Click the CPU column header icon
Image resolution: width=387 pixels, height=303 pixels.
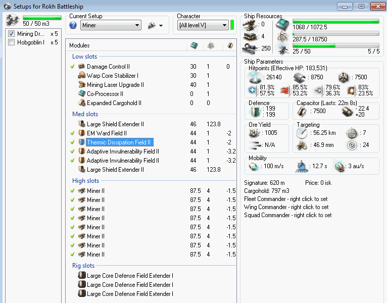coord(194,45)
